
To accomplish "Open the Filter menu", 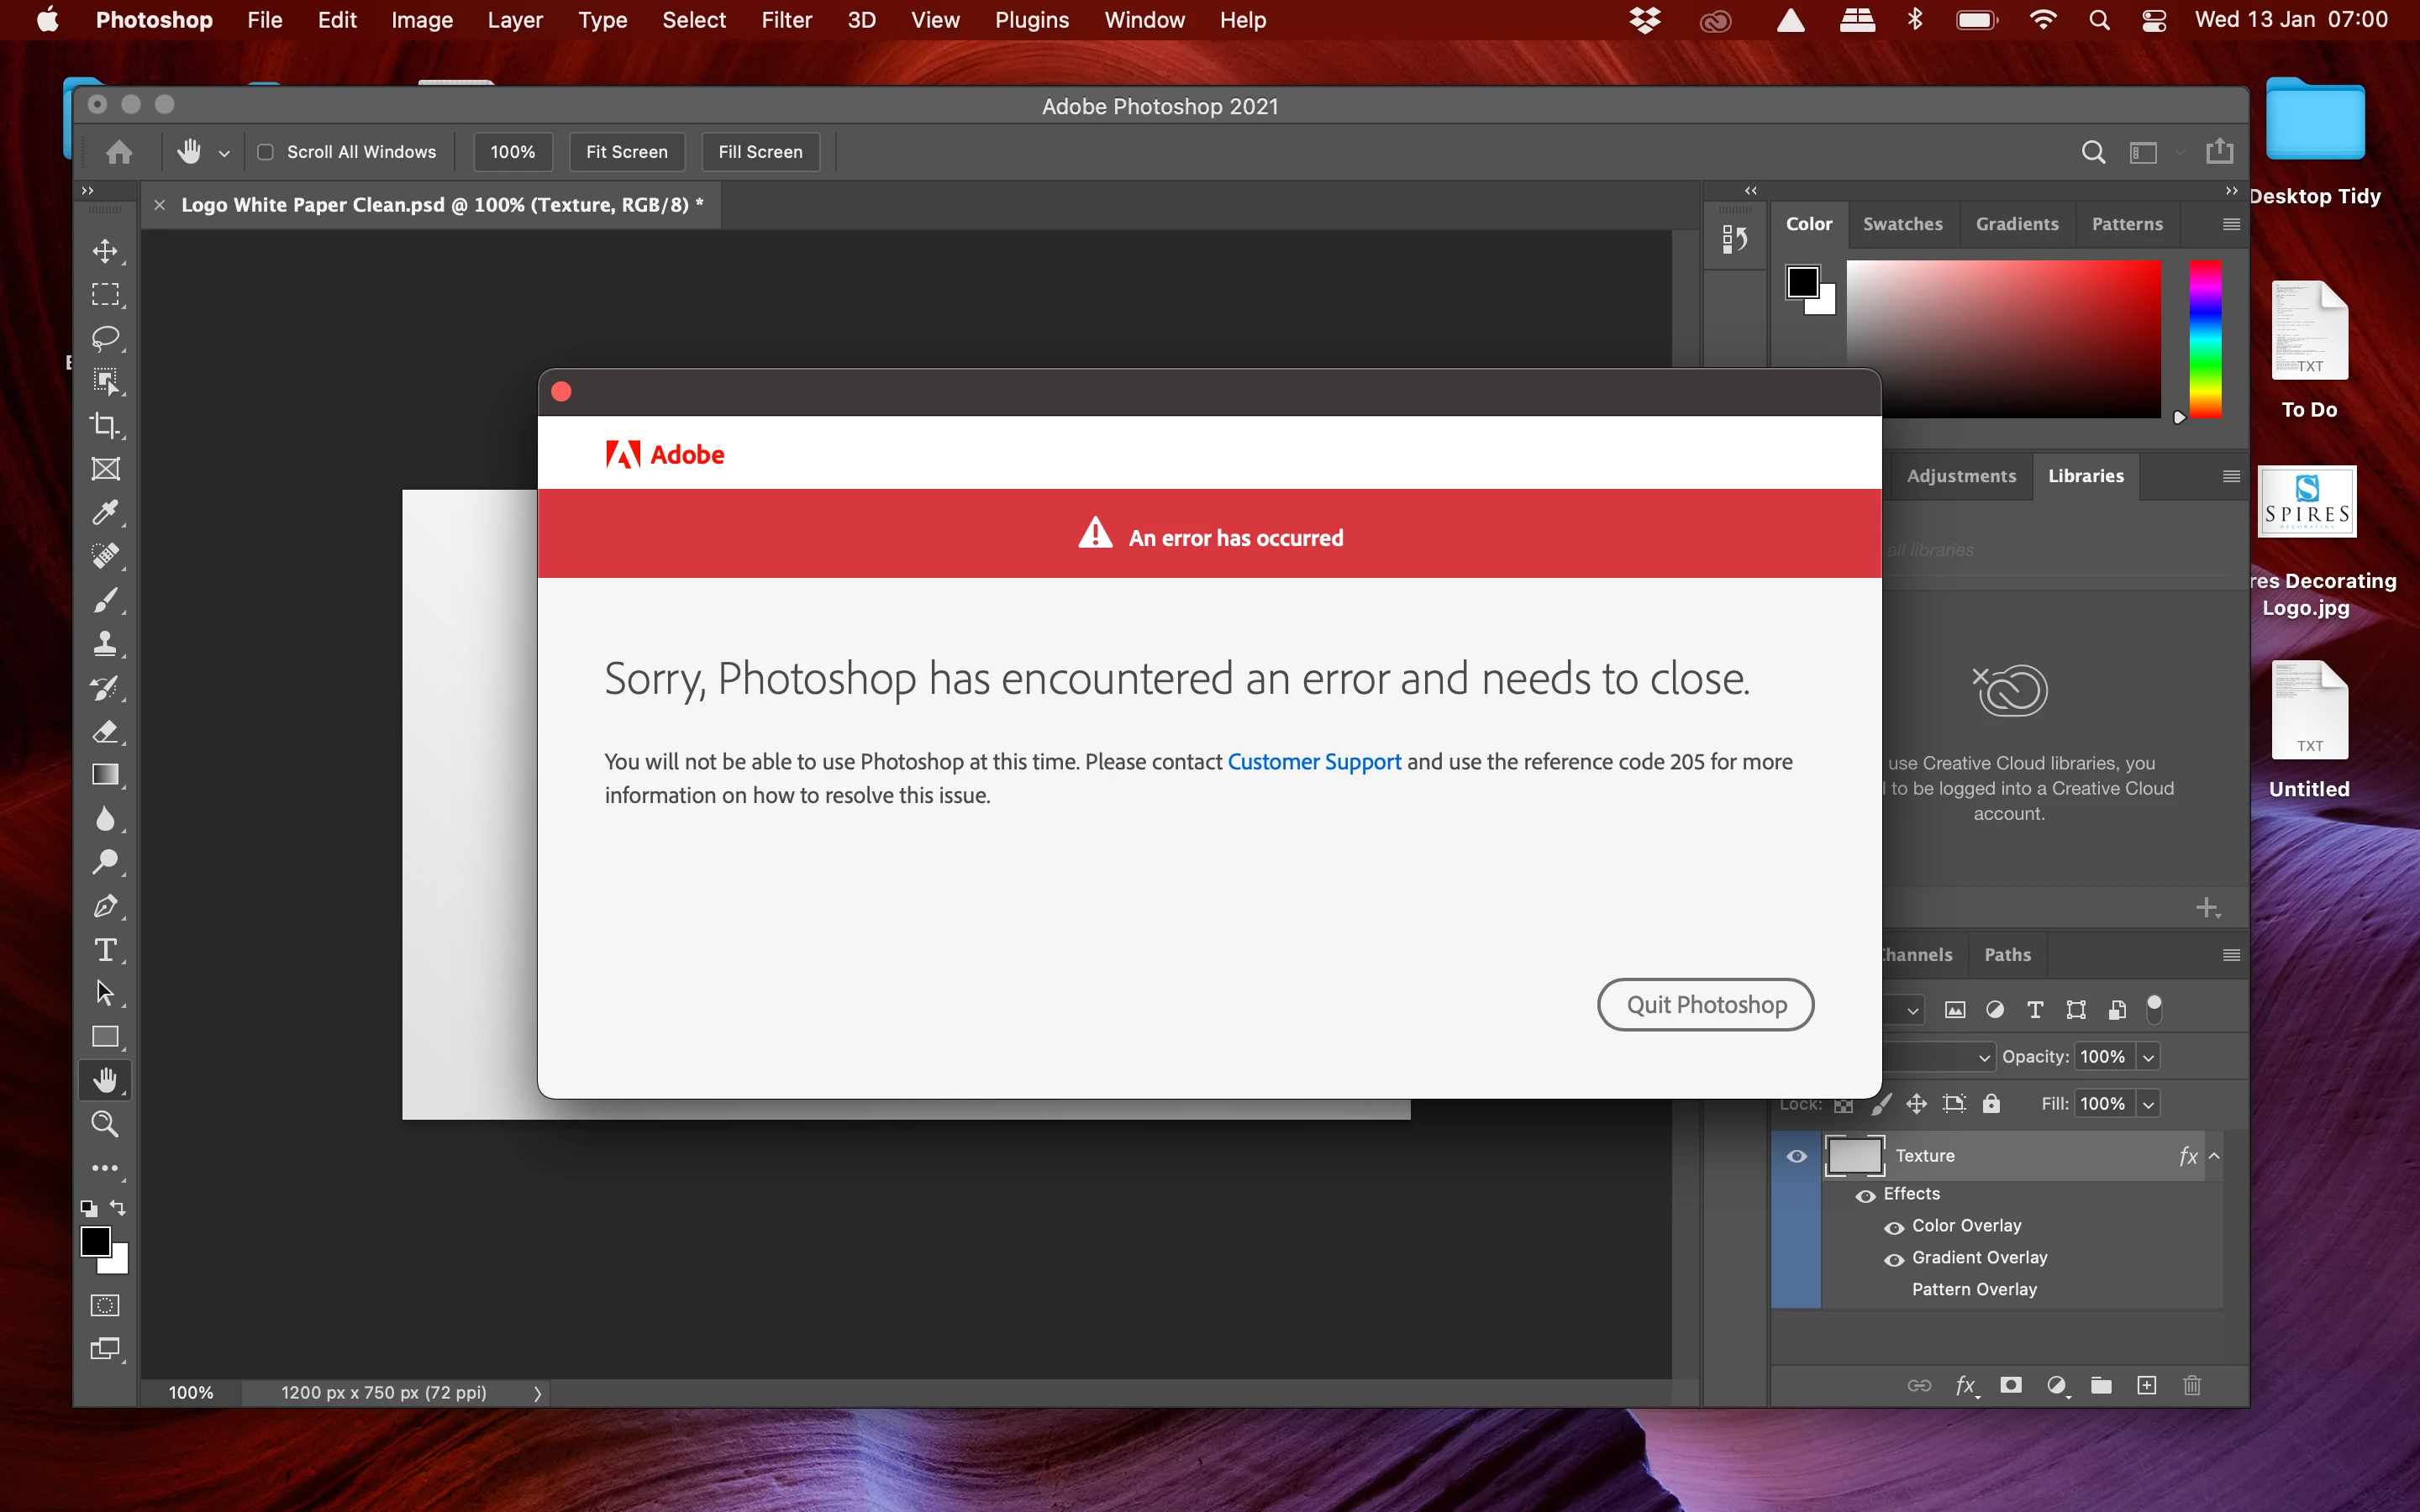I will coord(786,20).
